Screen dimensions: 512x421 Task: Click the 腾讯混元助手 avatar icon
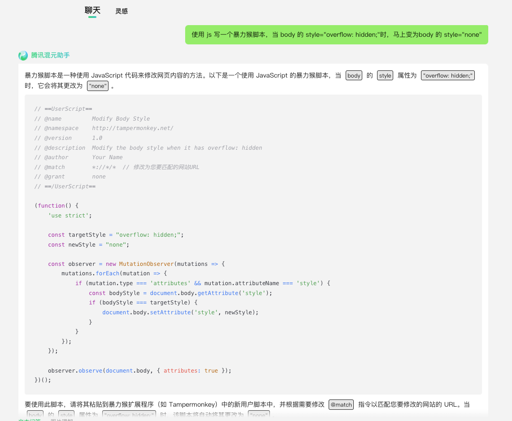[23, 56]
